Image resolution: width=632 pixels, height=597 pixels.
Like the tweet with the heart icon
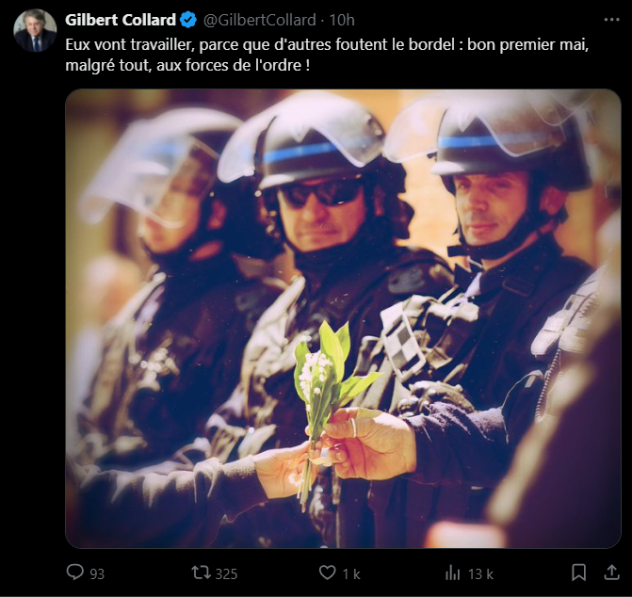327,573
